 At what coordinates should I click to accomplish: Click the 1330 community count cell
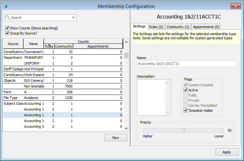64,98
